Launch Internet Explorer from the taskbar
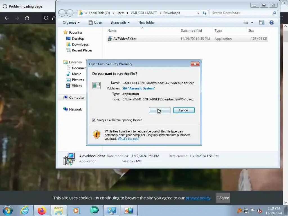The width and height of the screenshot is (288, 216). (x=25, y=210)
